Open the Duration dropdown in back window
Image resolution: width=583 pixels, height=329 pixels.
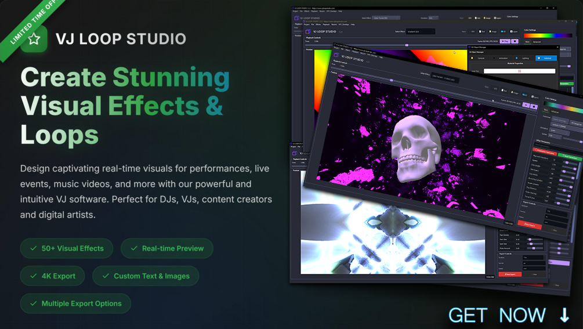pyautogui.click(x=433, y=18)
